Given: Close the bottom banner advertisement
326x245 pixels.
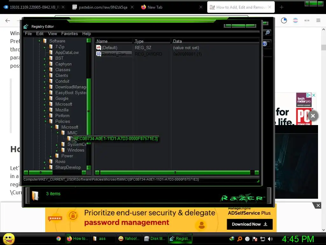Looking at the screenshot, I should coord(318,206).
